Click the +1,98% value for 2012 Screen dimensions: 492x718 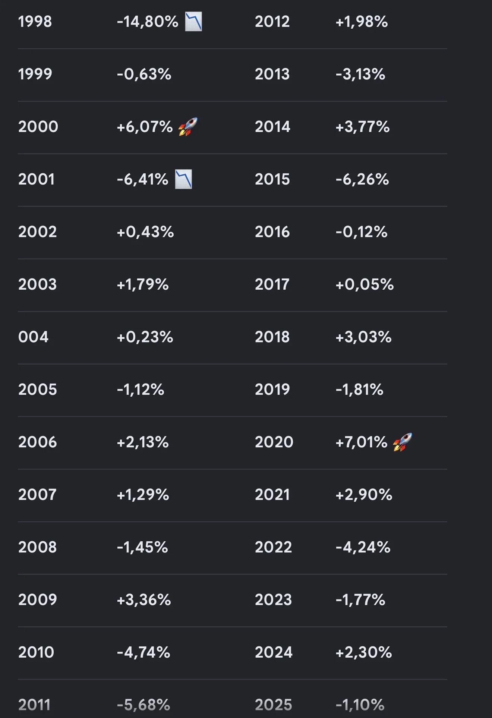coord(362,22)
